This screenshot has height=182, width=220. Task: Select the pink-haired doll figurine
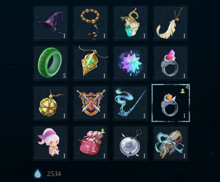50,143
